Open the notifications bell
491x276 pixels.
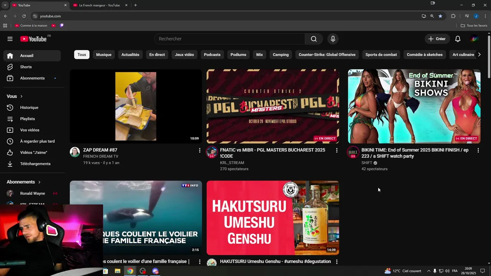tap(458, 39)
